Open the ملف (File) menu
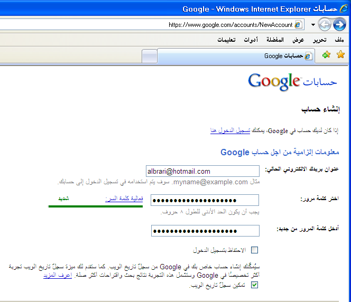Viewport: 351px width, 302px height. [339, 40]
